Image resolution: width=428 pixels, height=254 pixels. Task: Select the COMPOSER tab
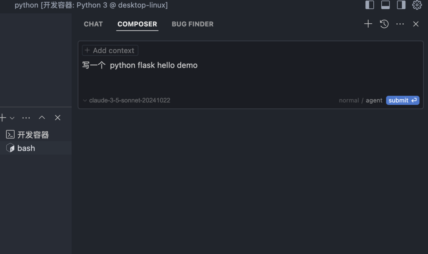pos(137,24)
